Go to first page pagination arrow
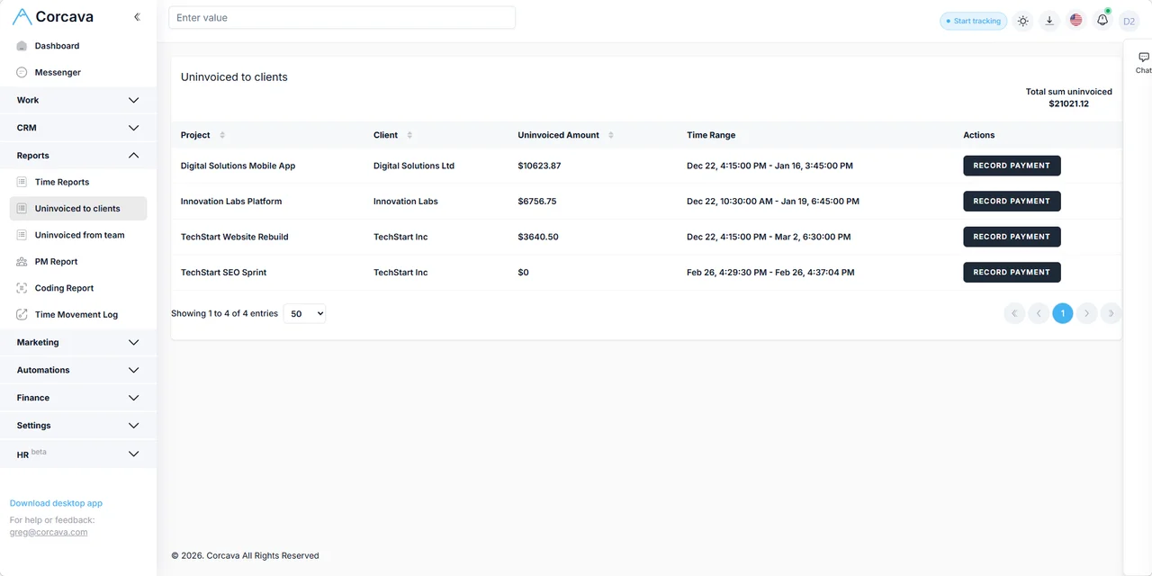This screenshot has height=576, width=1152. [x=1014, y=313]
